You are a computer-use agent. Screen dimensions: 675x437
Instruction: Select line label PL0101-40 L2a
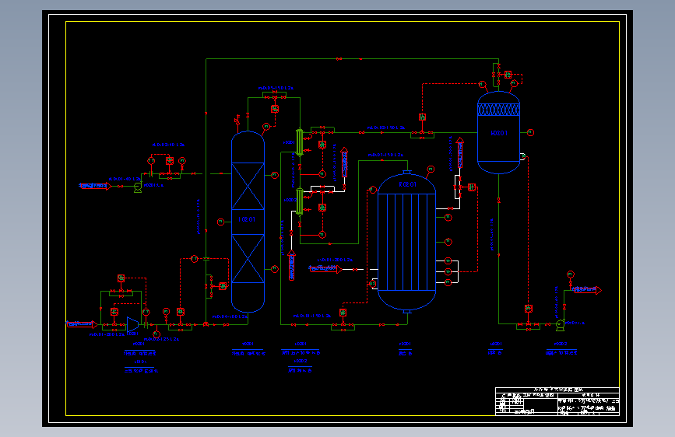tap(125, 179)
